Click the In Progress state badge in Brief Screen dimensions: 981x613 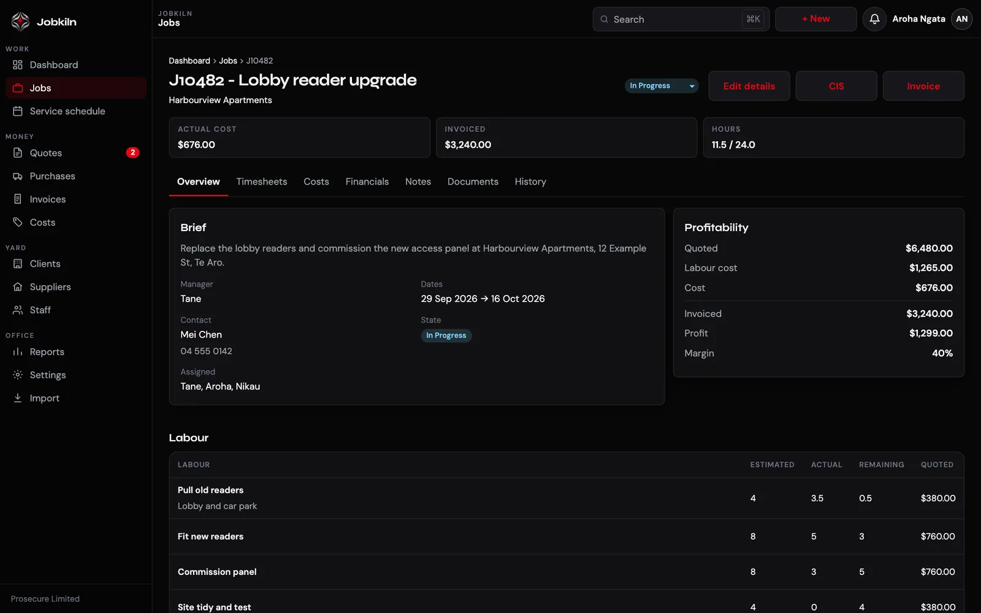point(446,335)
